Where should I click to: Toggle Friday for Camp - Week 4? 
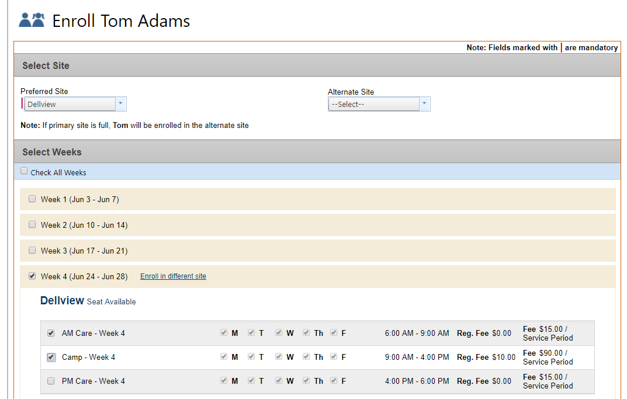click(334, 356)
